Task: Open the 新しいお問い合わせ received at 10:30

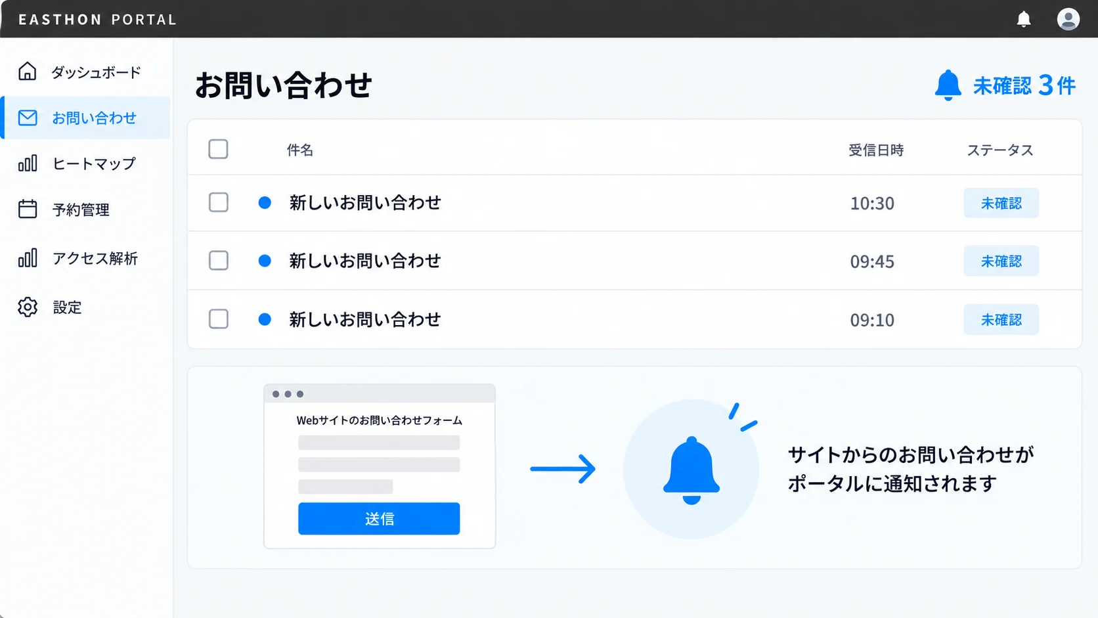Action: (365, 202)
